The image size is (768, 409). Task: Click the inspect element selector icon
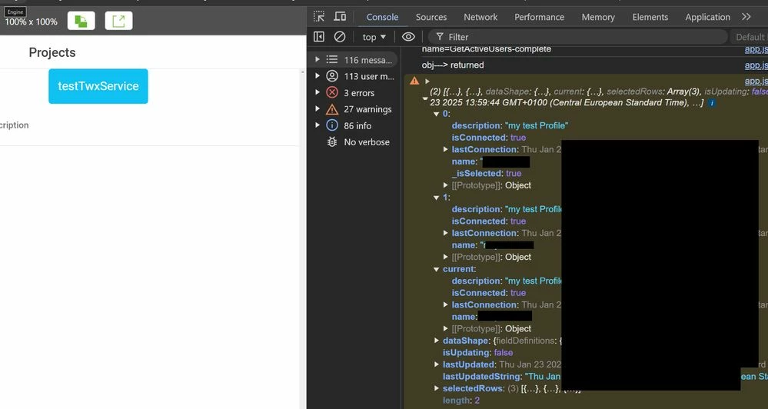[x=319, y=17]
